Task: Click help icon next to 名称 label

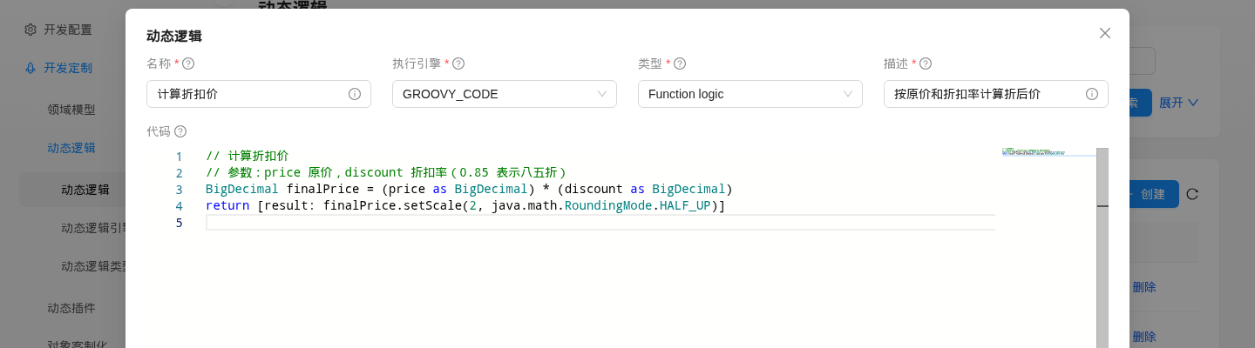Action: click(x=188, y=64)
